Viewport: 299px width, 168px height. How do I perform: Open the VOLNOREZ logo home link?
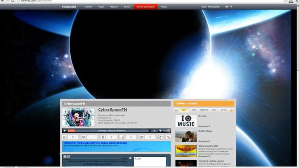click(69, 7)
